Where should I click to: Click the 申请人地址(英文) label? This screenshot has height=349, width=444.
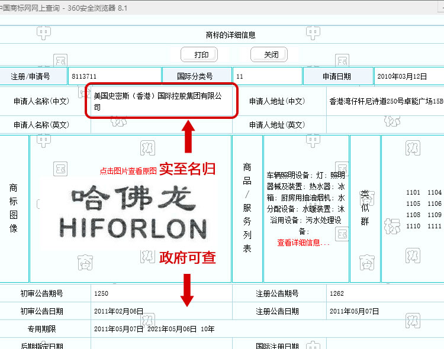(x=277, y=125)
